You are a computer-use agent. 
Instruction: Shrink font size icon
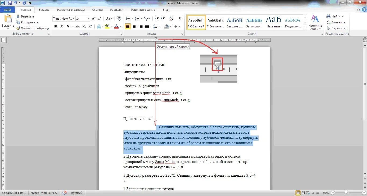99,19
